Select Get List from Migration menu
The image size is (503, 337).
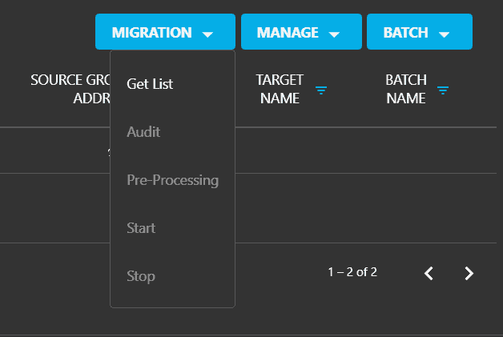tap(150, 83)
